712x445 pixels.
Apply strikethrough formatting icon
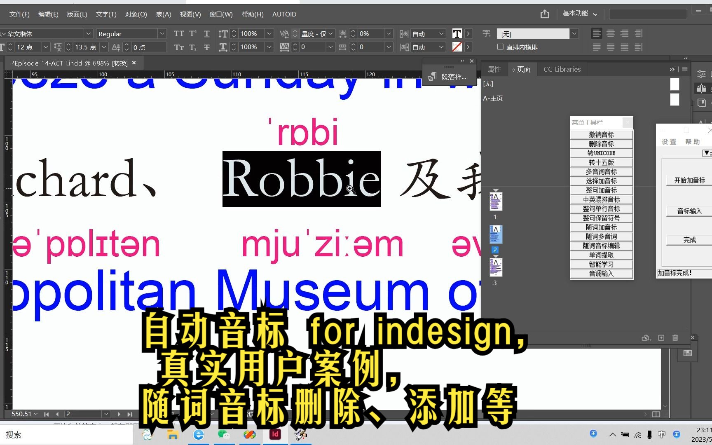[x=206, y=47]
